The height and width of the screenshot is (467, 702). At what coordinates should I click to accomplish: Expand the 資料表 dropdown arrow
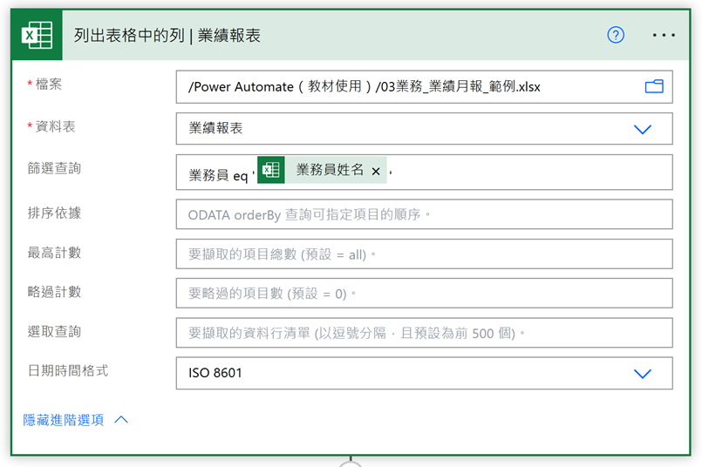(643, 129)
